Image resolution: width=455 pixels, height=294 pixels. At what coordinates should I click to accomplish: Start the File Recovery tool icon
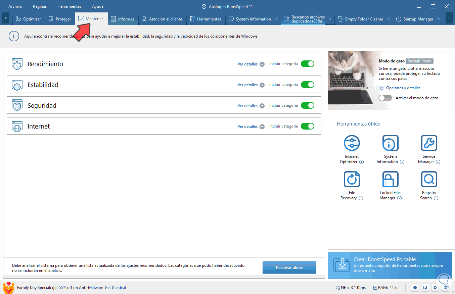coord(352,180)
